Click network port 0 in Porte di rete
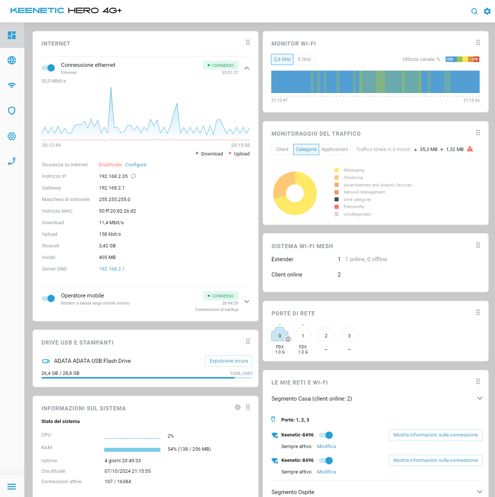This screenshot has width=495, height=497. tap(279, 335)
